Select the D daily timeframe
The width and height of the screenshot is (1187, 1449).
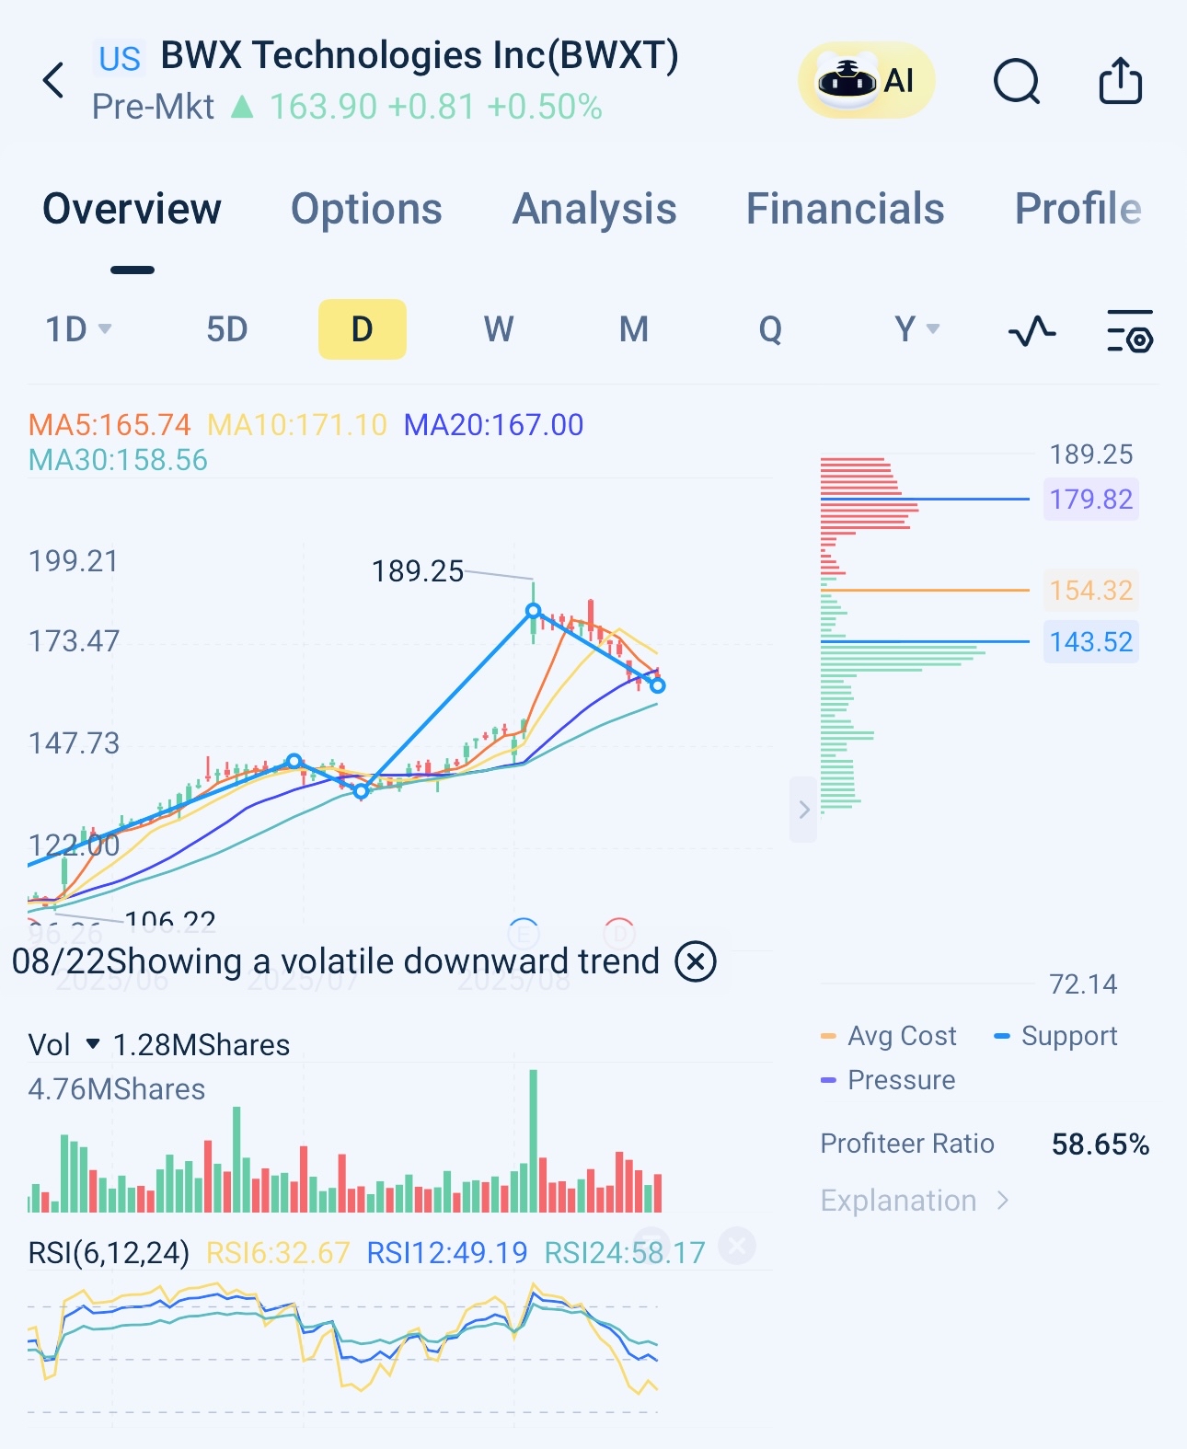(362, 329)
